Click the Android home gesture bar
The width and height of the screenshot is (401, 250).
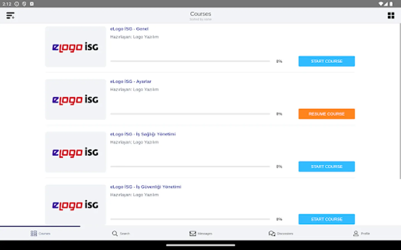click(x=200, y=245)
